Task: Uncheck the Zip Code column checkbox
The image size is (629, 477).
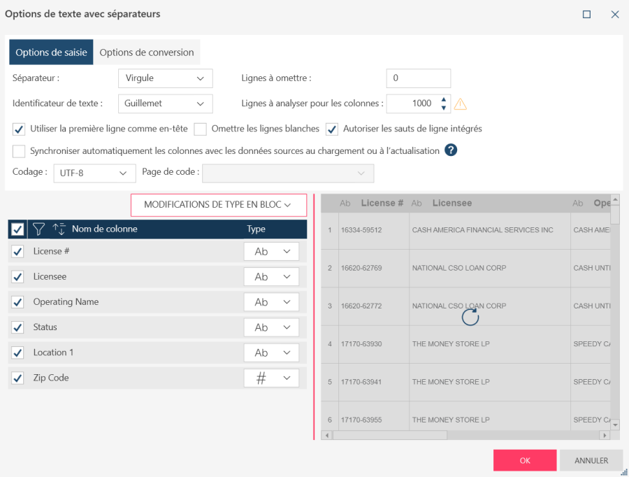Action: point(18,378)
